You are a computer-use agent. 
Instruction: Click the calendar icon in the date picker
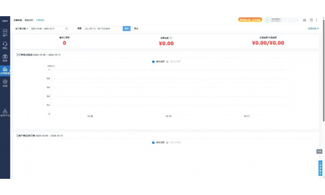click(x=66, y=28)
